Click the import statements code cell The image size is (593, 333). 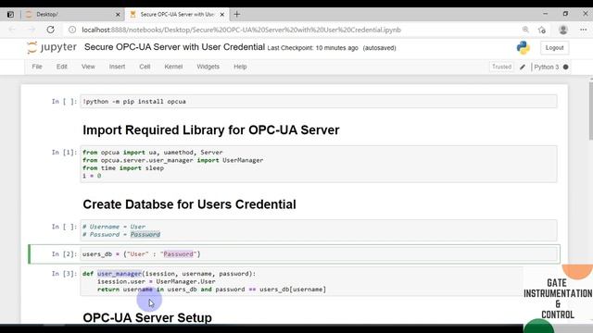click(x=319, y=164)
